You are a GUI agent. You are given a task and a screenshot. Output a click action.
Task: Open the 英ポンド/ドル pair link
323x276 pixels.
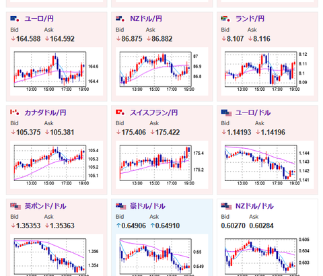pos(45,206)
